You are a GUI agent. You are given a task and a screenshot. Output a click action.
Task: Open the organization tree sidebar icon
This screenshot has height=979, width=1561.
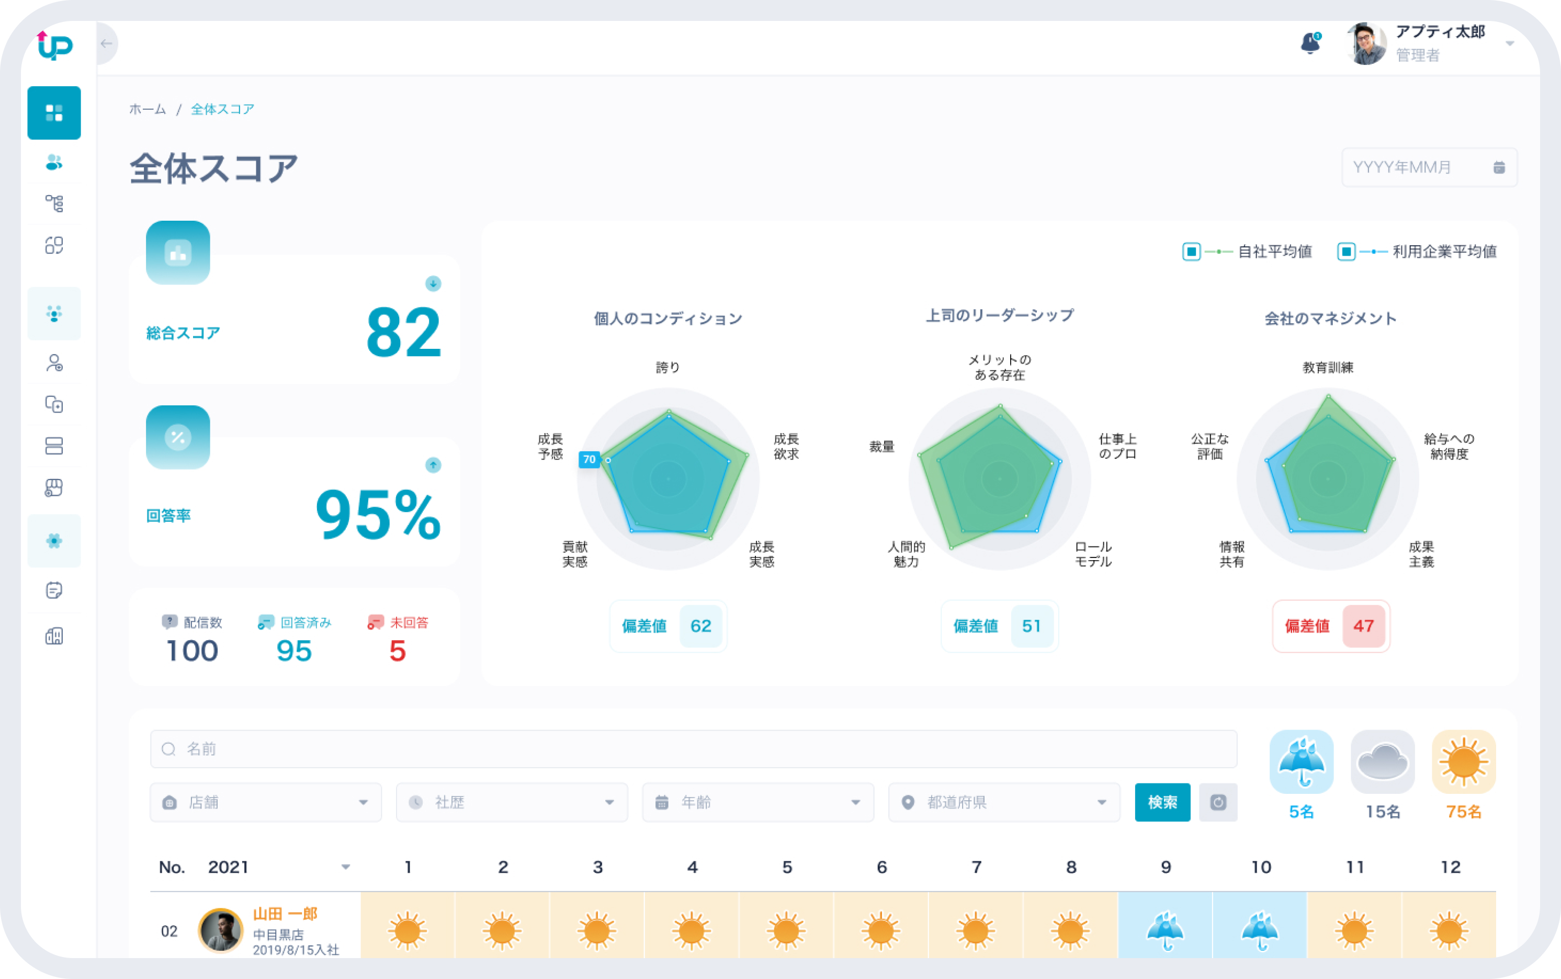pos(54,203)
